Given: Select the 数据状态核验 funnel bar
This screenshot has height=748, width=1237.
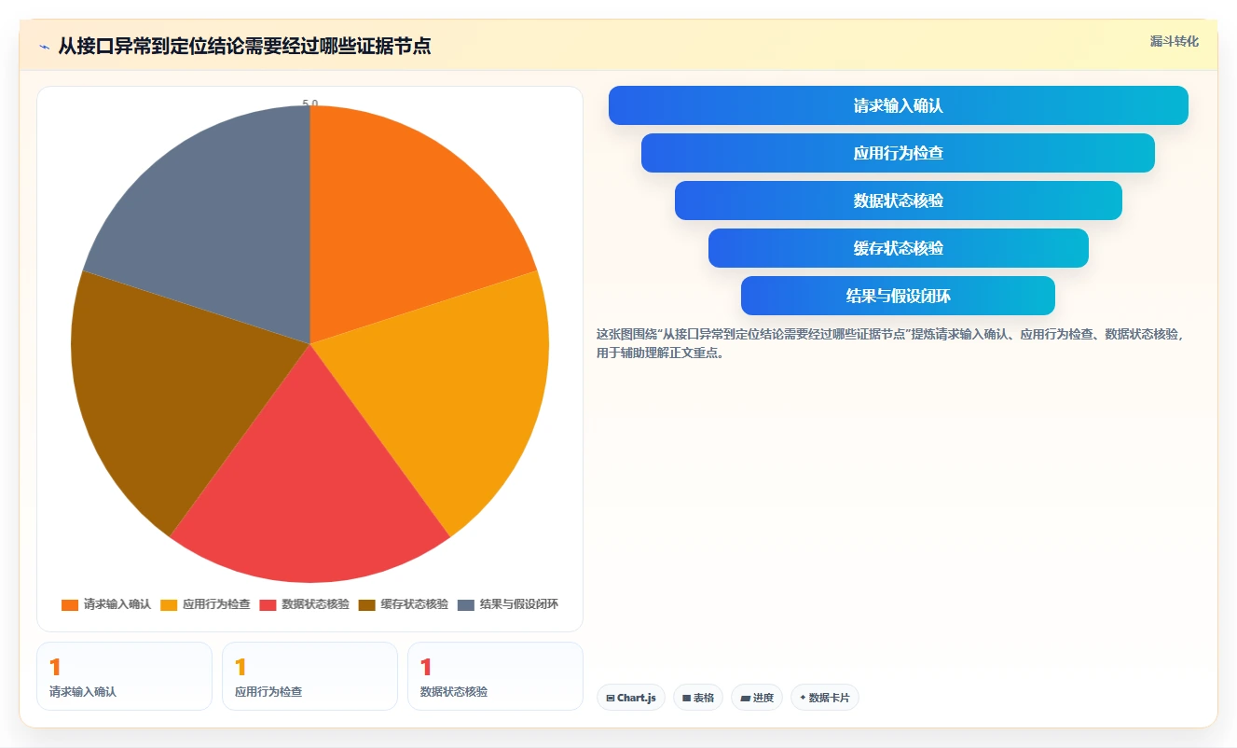Looking at the screenshot, I should pos(898,201).
